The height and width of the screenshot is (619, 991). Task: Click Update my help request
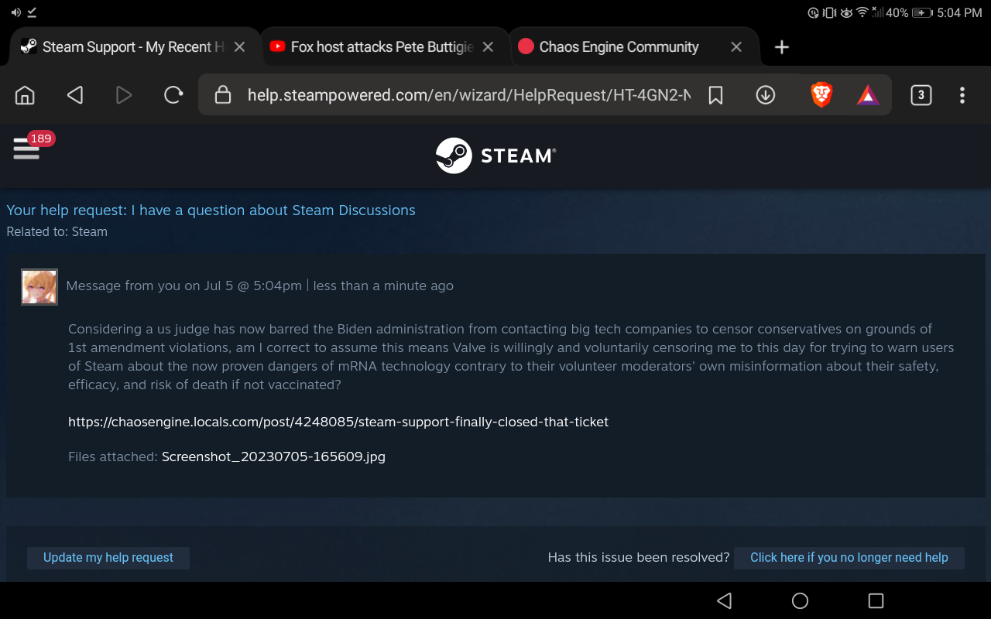tap(108, 557)
